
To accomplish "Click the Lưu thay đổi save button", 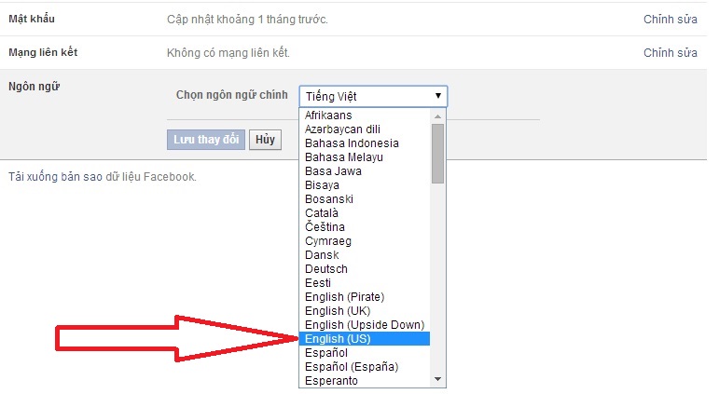I will [206, 140].
